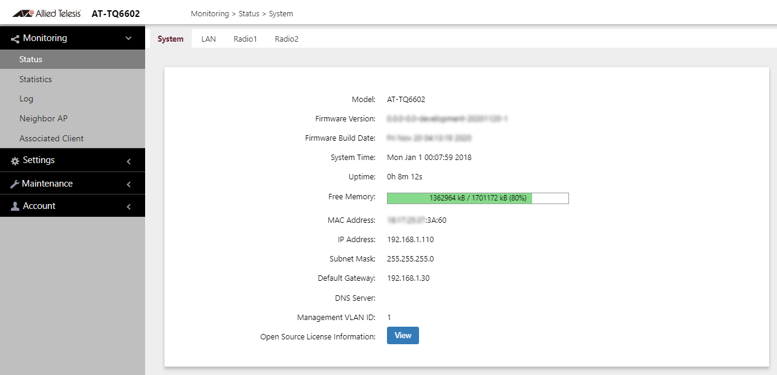Open the Radio1 tab
Viewport: 777px width, 375px height.
(245, 39)
